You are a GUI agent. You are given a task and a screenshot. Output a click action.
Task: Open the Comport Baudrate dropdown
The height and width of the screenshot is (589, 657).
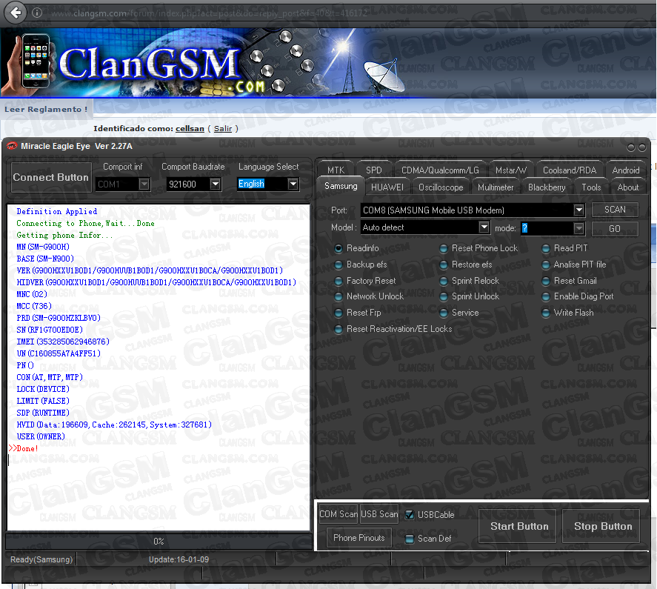point(216,184)
